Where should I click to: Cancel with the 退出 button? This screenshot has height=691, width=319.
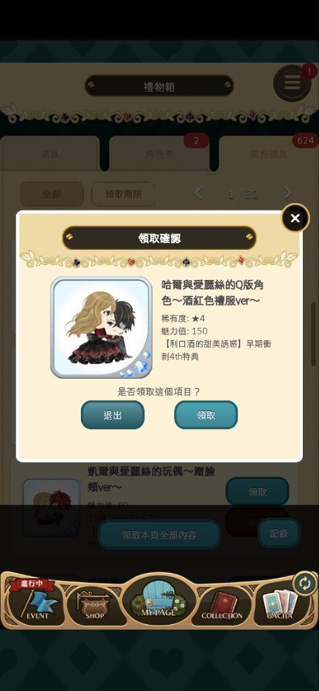(113, 415)
